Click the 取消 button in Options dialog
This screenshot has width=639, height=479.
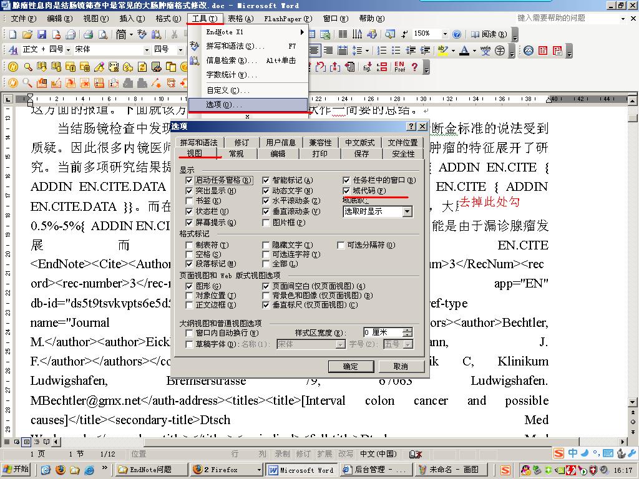click(401, 366)
